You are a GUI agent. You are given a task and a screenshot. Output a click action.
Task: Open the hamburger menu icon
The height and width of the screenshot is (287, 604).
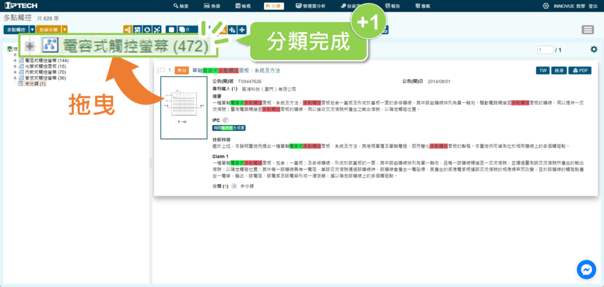pos(587,30)
